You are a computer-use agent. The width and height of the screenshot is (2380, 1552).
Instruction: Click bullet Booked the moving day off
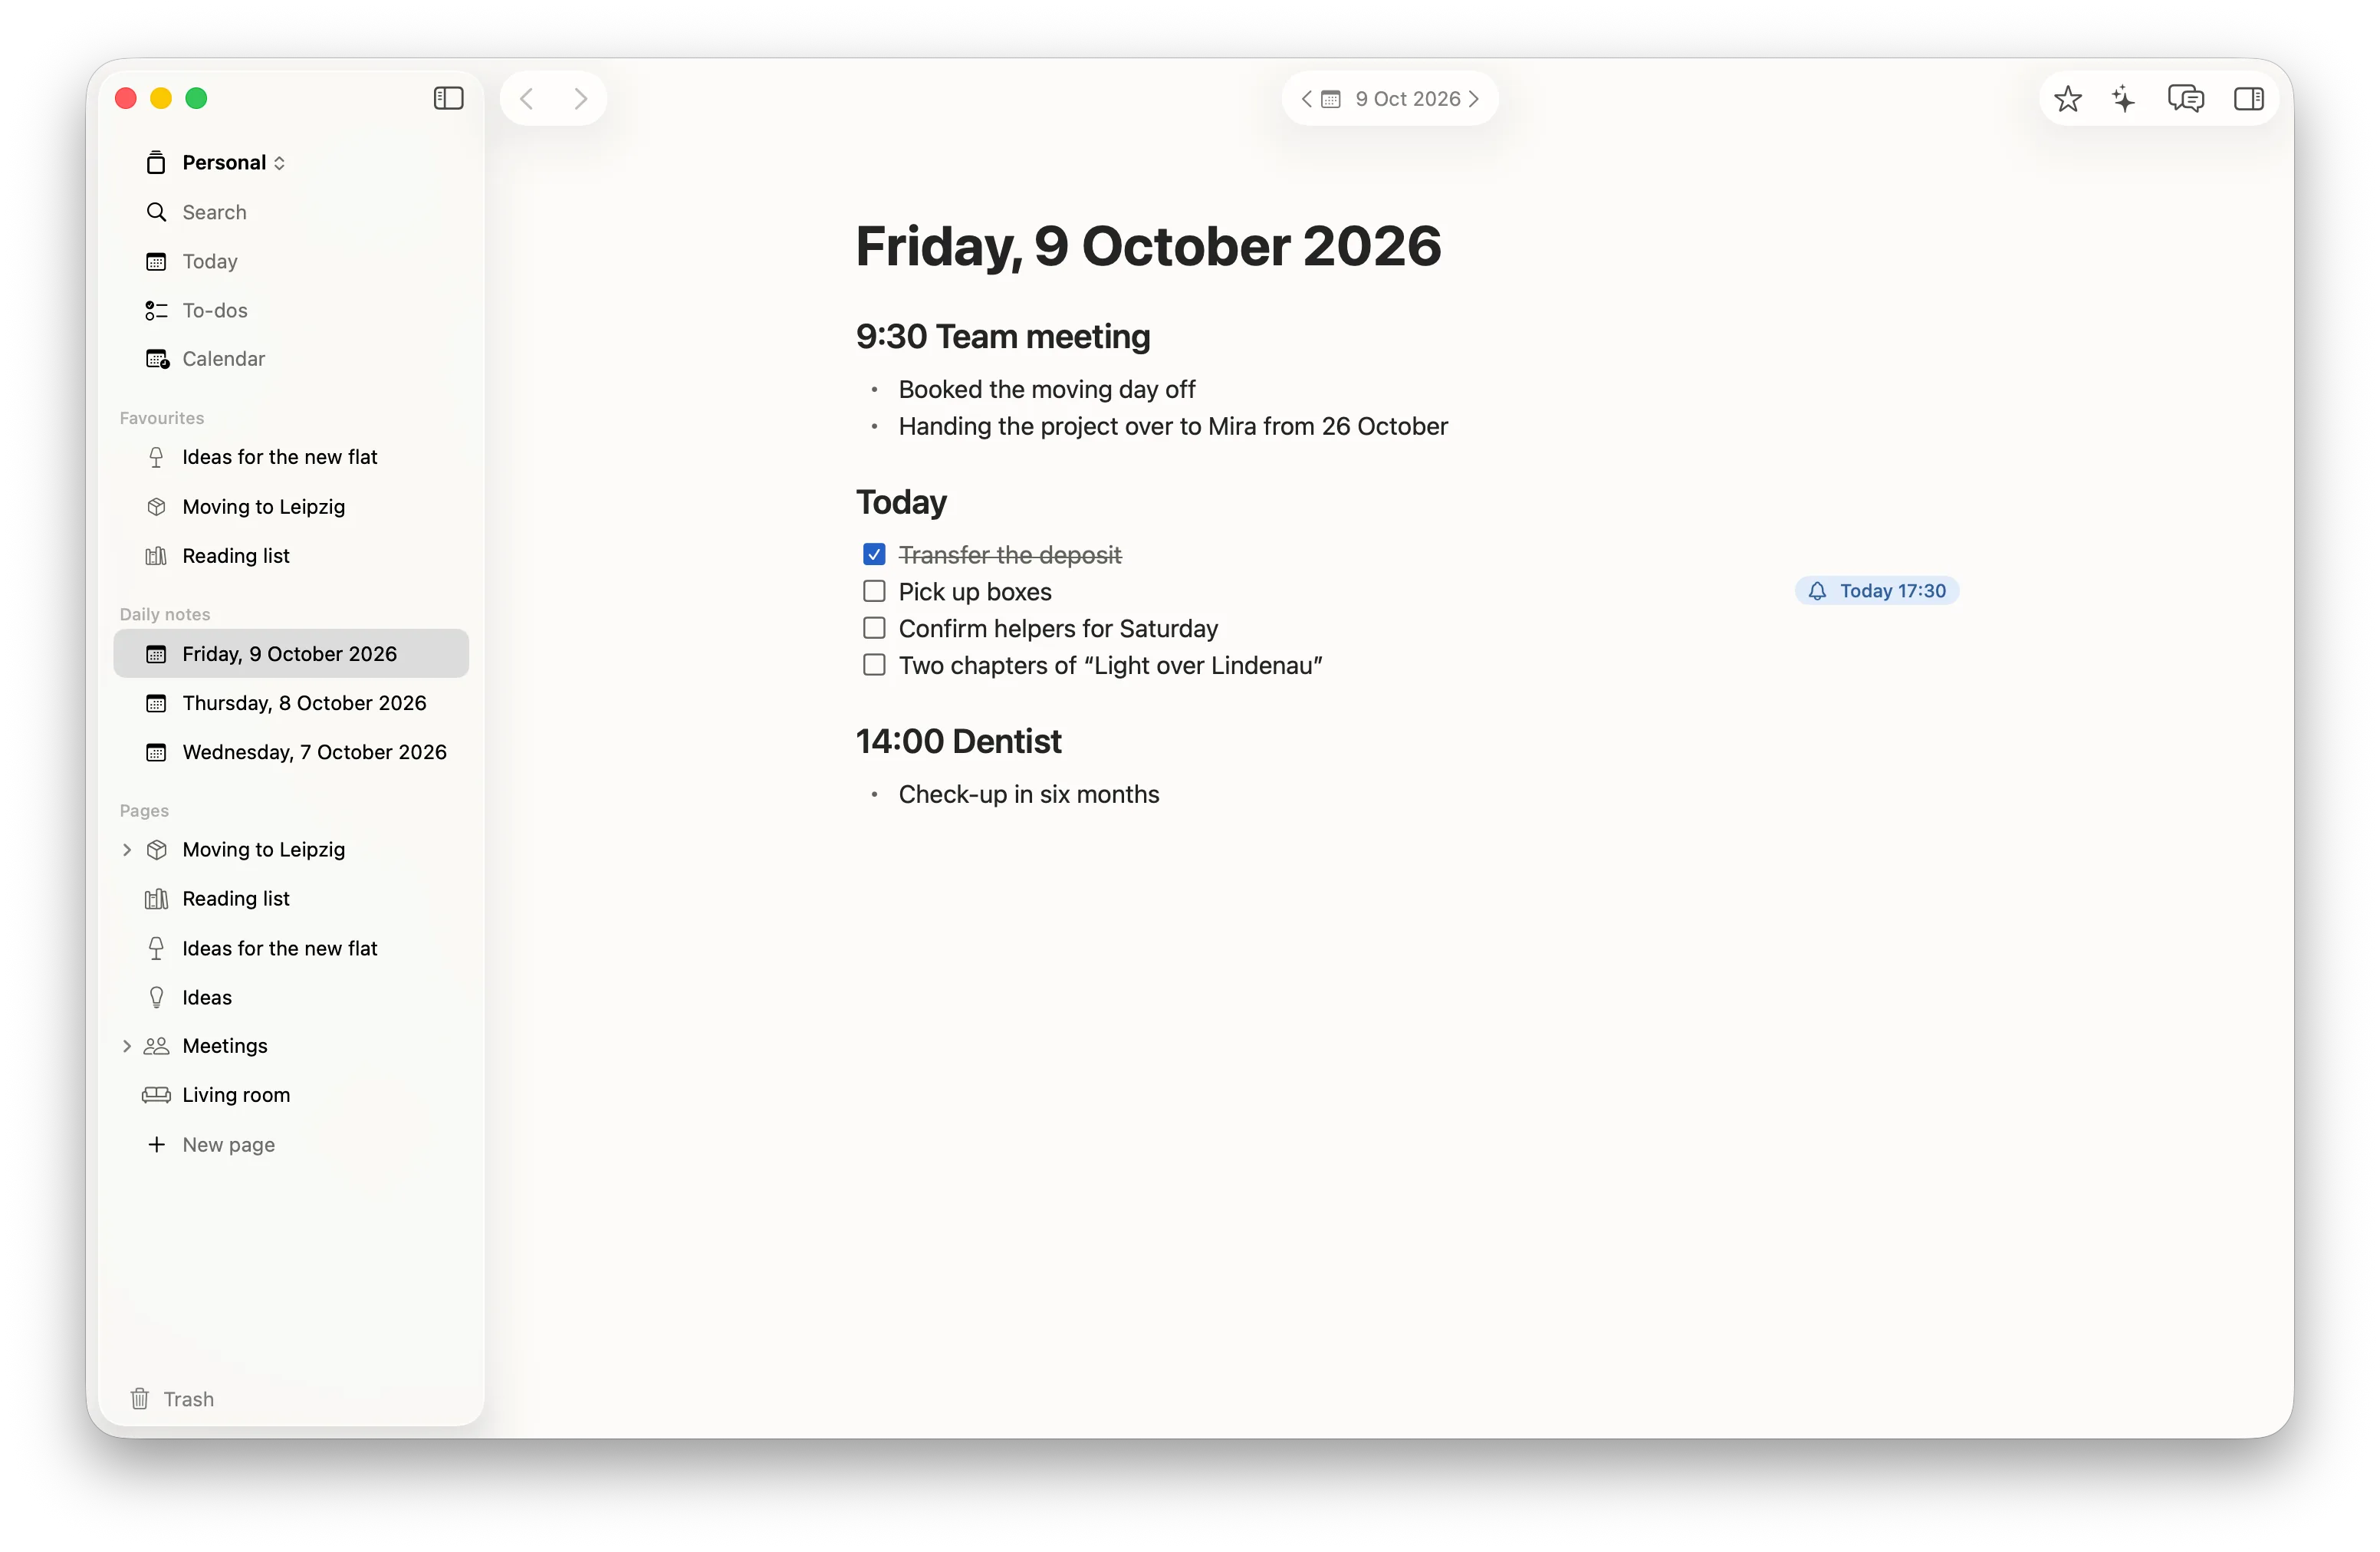pyautogui.click(x=1046, y=389)
